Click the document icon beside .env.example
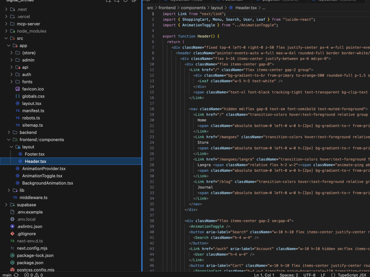Image resolution: width=370 pixels, height=277 pixels. click(x=12, y=212)
